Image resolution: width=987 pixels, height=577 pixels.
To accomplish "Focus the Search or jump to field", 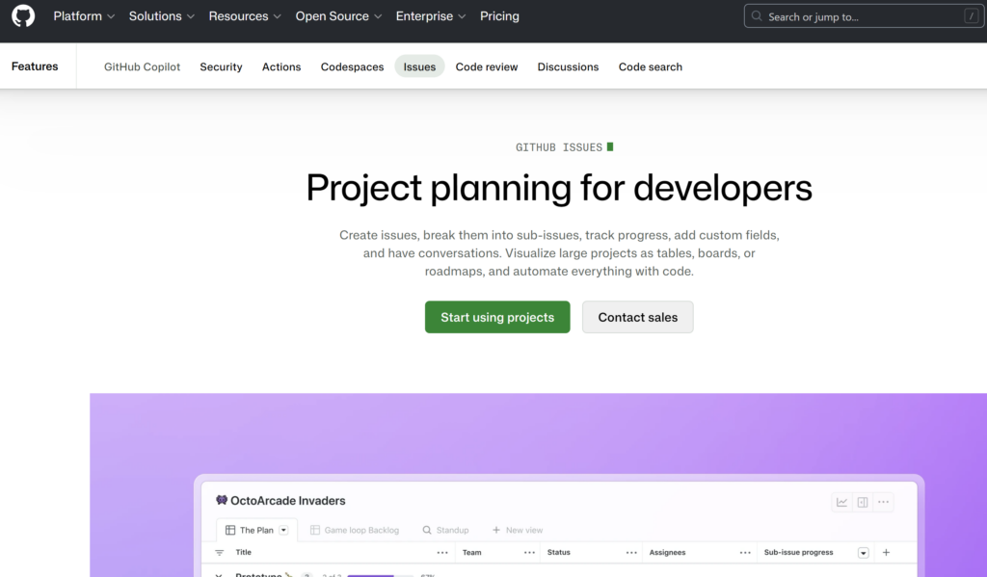I will pyautogui.click(x=864, y=16).
